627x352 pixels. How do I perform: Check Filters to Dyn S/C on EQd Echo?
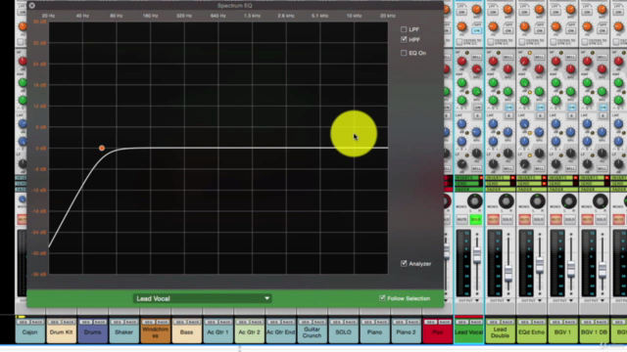[x=522, y=41]
